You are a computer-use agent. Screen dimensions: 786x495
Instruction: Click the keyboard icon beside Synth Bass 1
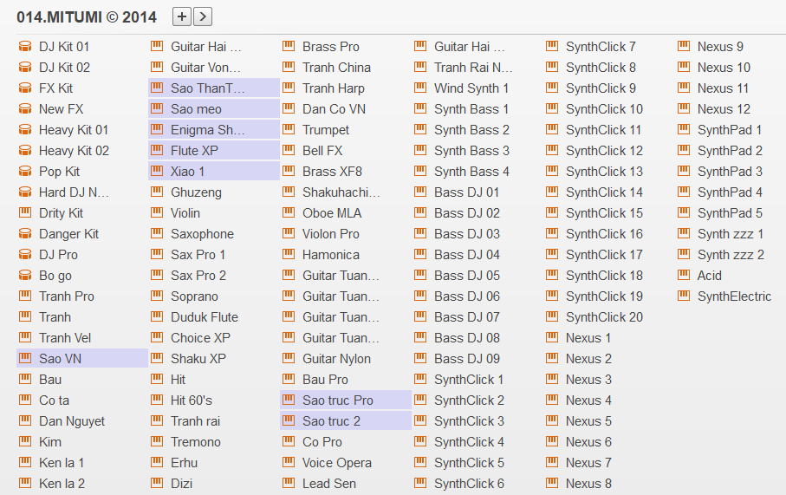420,109
